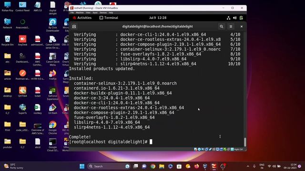Open the VirtualBox View menu
This screenshot has width=305, height=171.
(88, 13)
